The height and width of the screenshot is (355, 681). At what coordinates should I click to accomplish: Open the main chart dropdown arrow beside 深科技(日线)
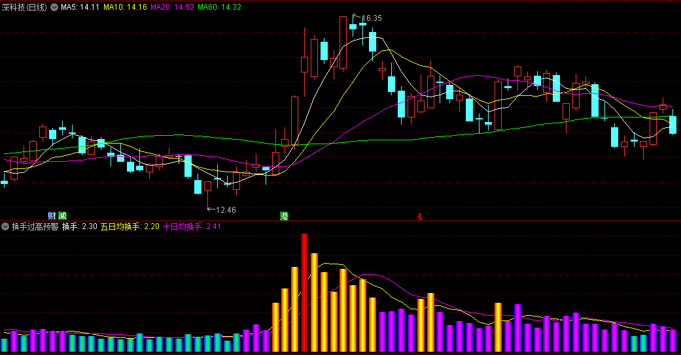tap(54, 7)
